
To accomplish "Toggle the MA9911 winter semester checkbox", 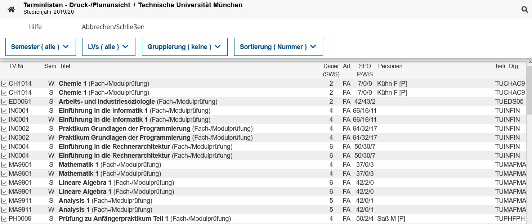I will [4, 210].
